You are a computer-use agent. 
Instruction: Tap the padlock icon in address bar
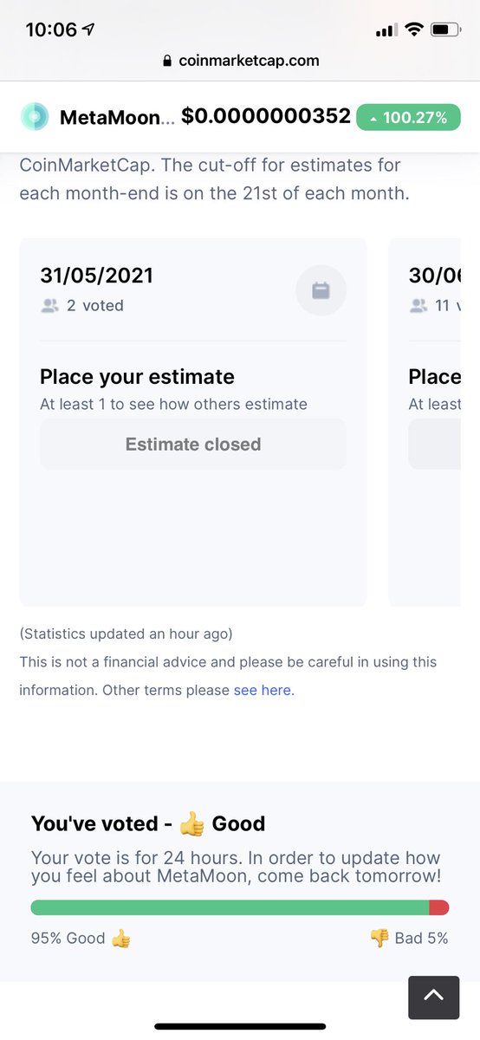pos(167,61)
